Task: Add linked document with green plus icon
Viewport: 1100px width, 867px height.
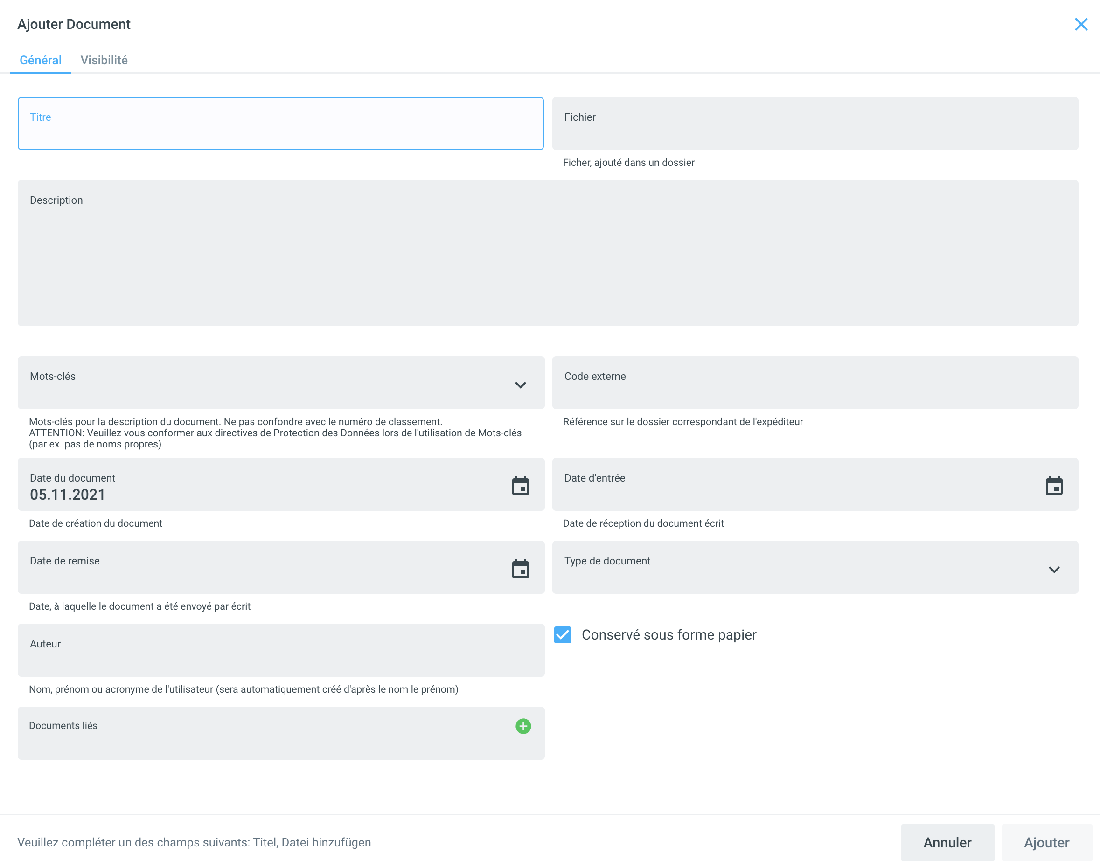Action: click(x=523, y=726)
